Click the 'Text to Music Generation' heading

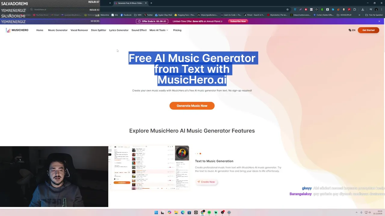214,161
